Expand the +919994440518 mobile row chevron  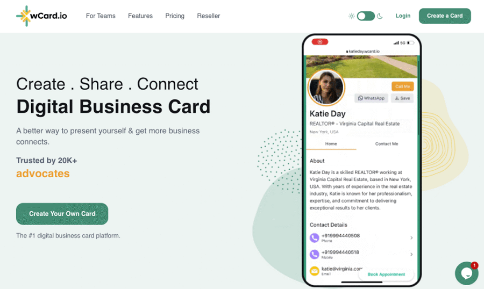pyautogui.click(x=411, y=255)
